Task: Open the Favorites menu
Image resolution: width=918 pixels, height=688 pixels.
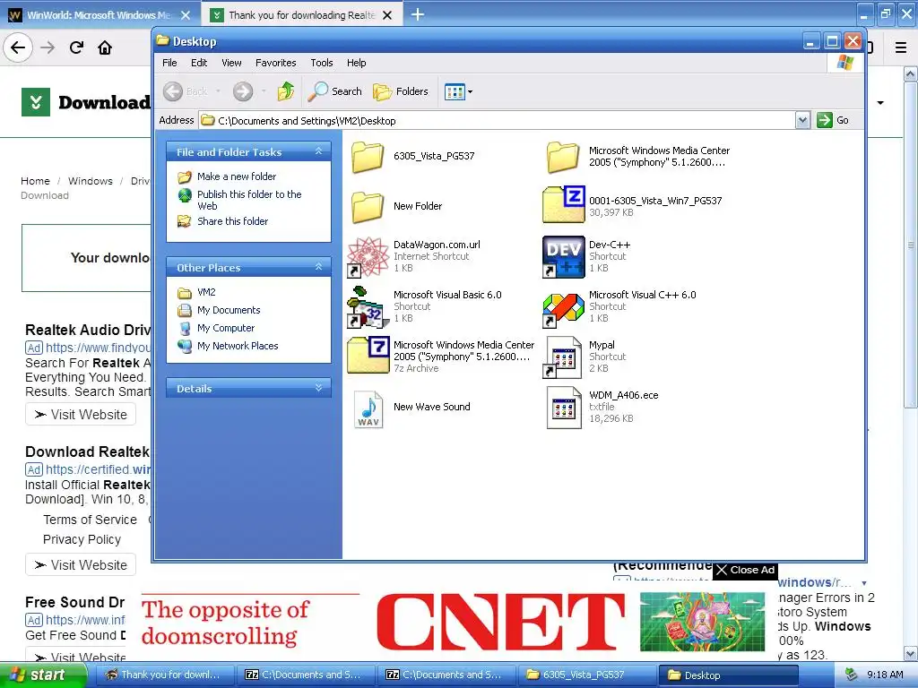Action: [276, 63]
